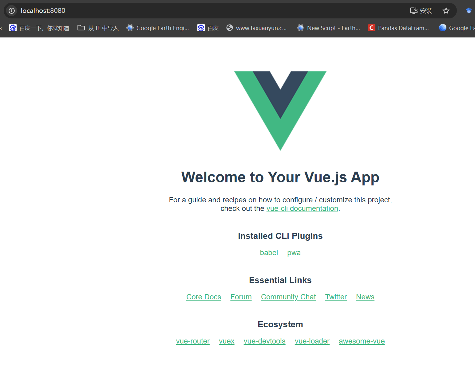Open the 百度一下，你就知道 bookmark

(39, 28)
